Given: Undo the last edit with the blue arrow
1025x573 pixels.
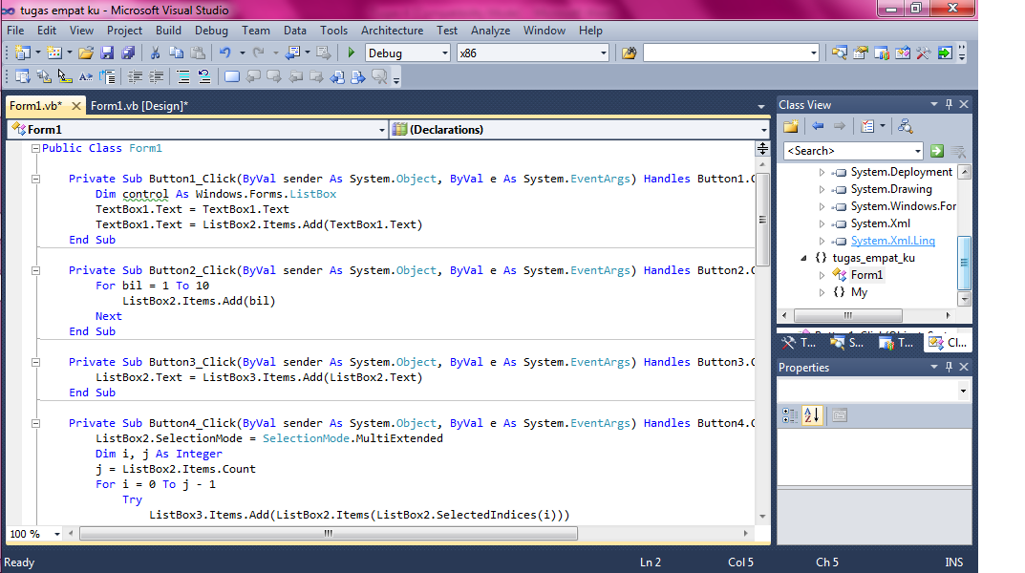Looking at the screenshot, I should pos(225,53).
